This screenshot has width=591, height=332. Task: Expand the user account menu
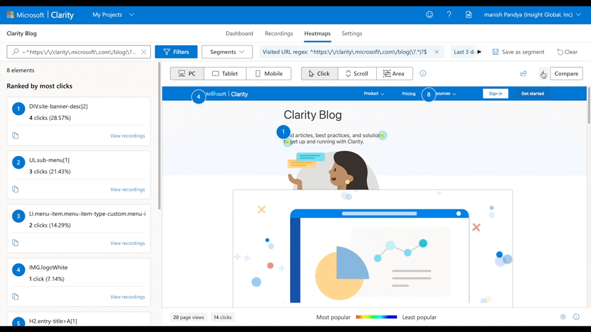(x=533, y=15)
